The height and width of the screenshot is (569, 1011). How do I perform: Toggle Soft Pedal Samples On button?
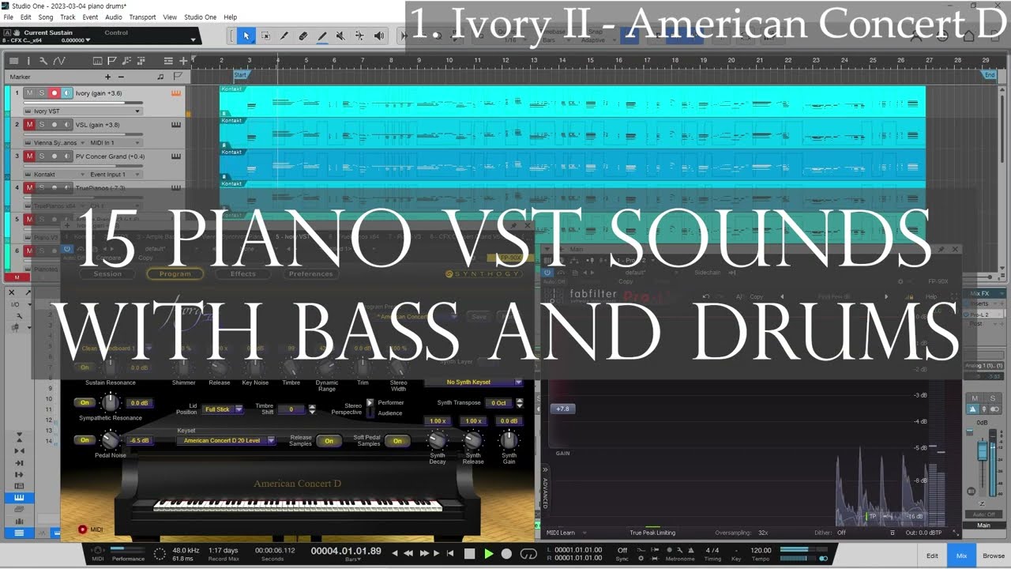[x=397, y=441]
